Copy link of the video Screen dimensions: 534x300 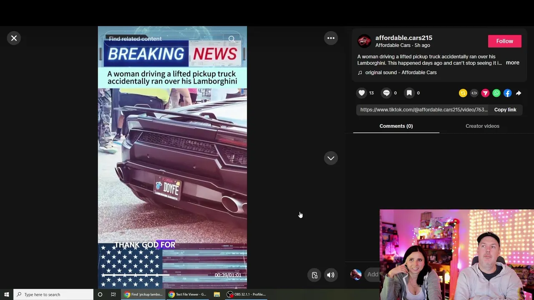505,110
